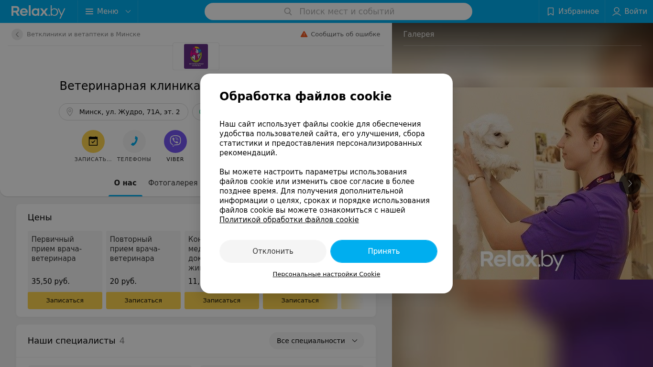Viewport: 653px width, 367px height.
Task: Accept cookies with Принять button
Action: (384, 251)
